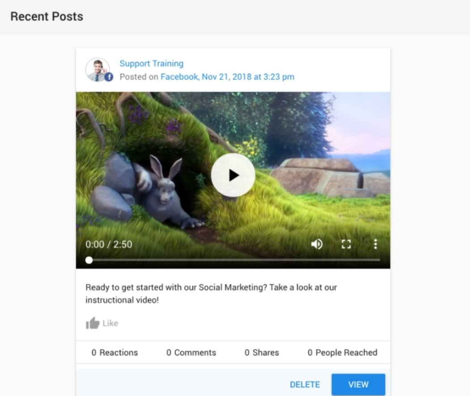Image resolution: width=470 pixels, height=396 pixels.
Task: Open the video's three-dot options menu
Action: point(375,244)
